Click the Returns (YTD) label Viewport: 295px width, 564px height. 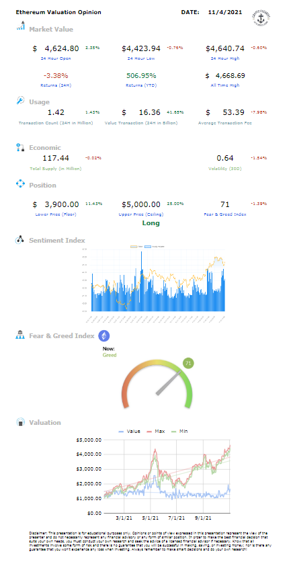click(x=141, y=85)
